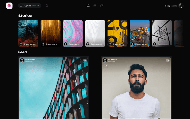Open the crumpled foil under blue sky story

coord(140,33)
